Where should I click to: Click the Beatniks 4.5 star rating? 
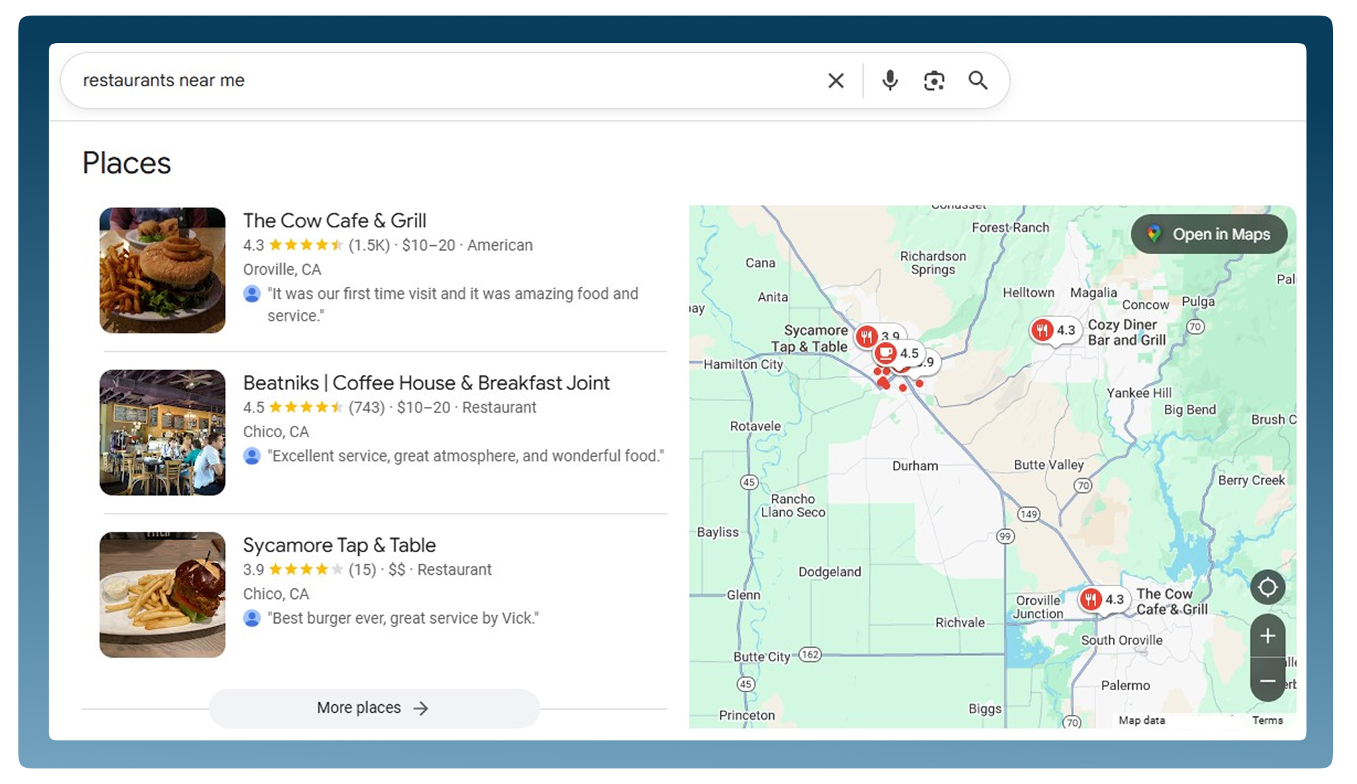pyautogui.click(x=305, y=408)
